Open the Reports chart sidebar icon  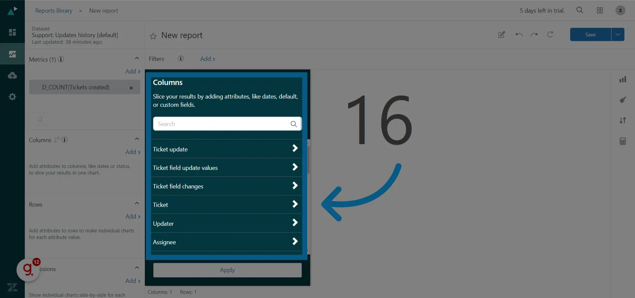point(12,54)
